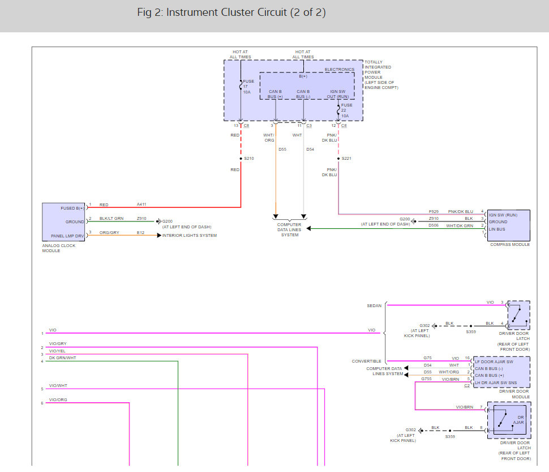Select the 'A411' circuit number on the red wire
This screenshot has height=472, width=549.
pyautogui.click(x=141, y=205)
